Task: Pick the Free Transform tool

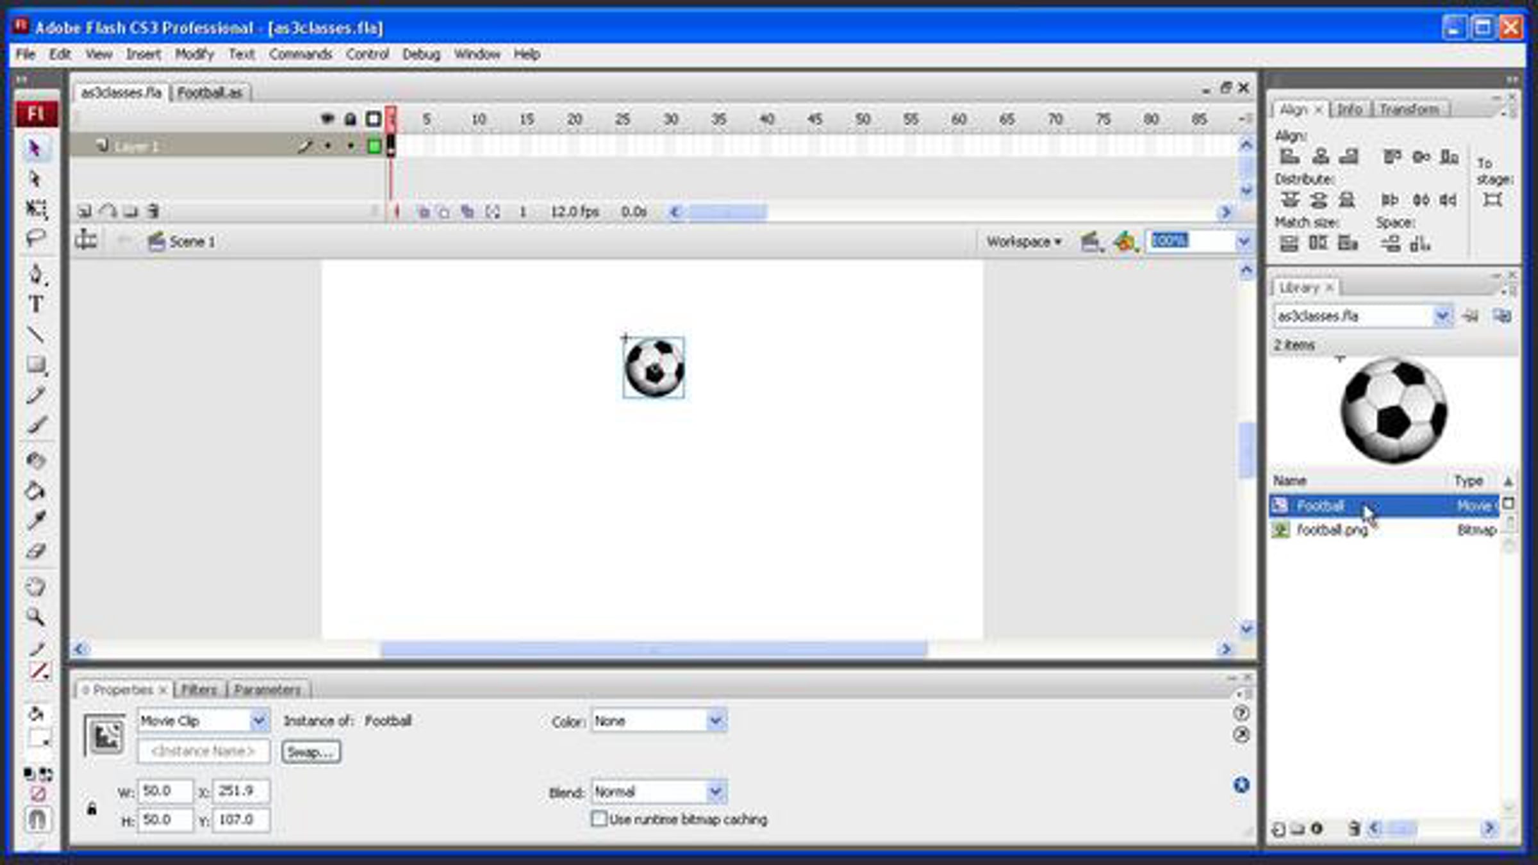Action: (36, 209)
